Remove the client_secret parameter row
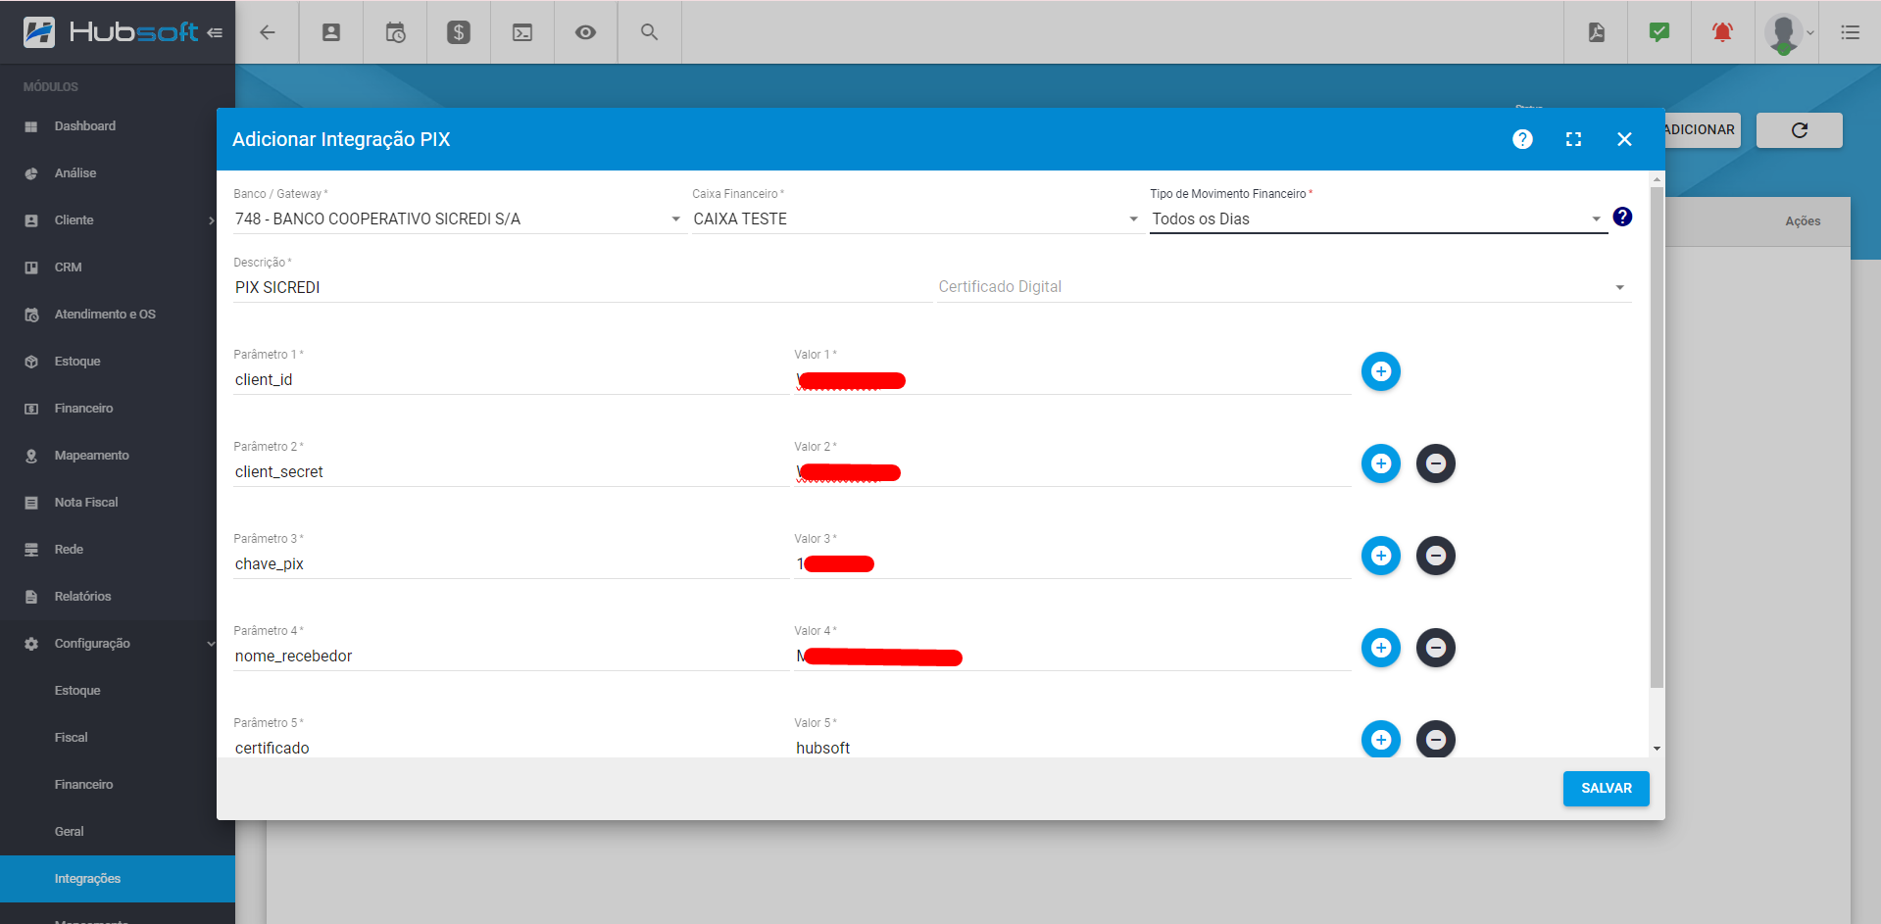The height and width of the screenshot is (924, 1881). pyautogui.click(x=1435, y=463)
